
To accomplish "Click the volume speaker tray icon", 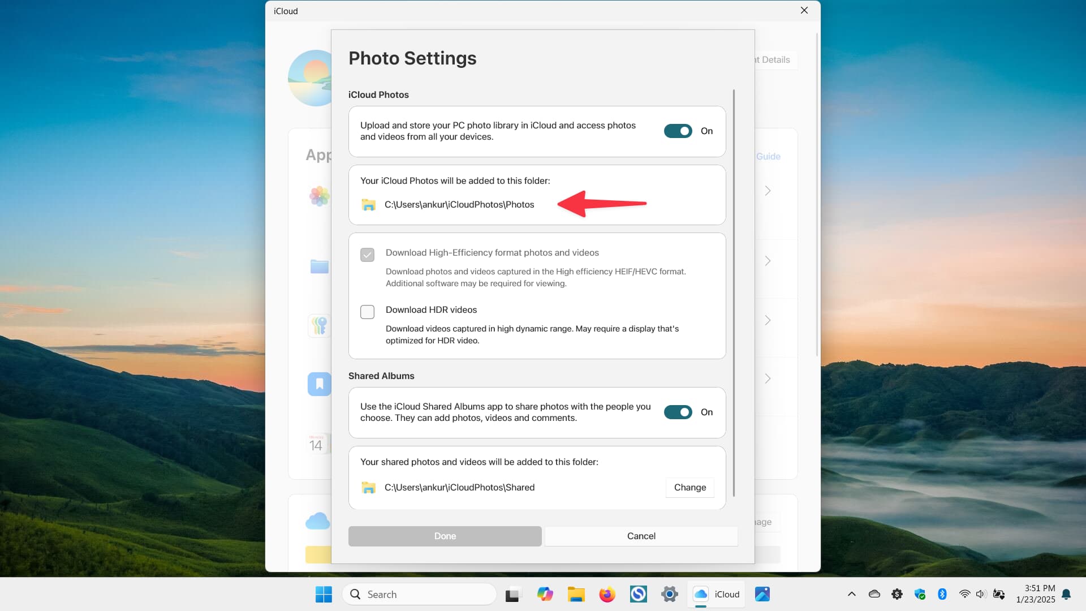I will point(981,594).
